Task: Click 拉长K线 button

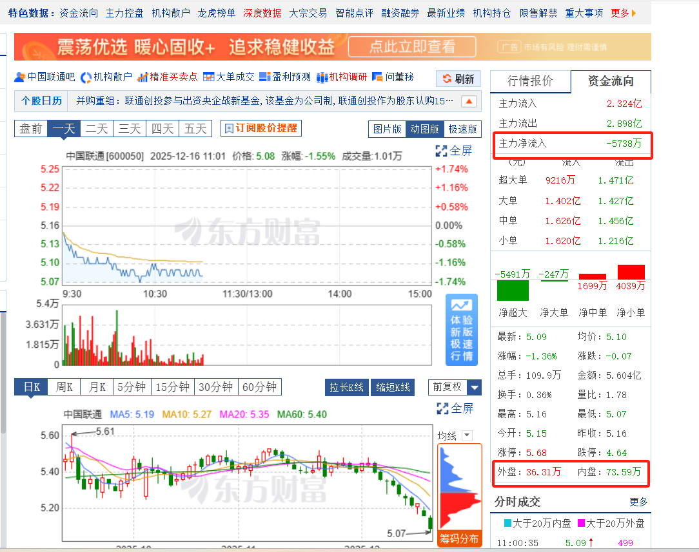Action: [346, 387]
